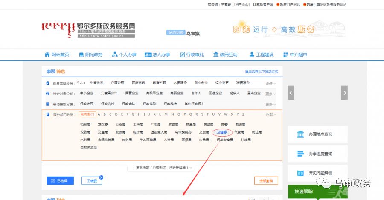Click the Ordos government service site logo

click(x=88, y=30)
